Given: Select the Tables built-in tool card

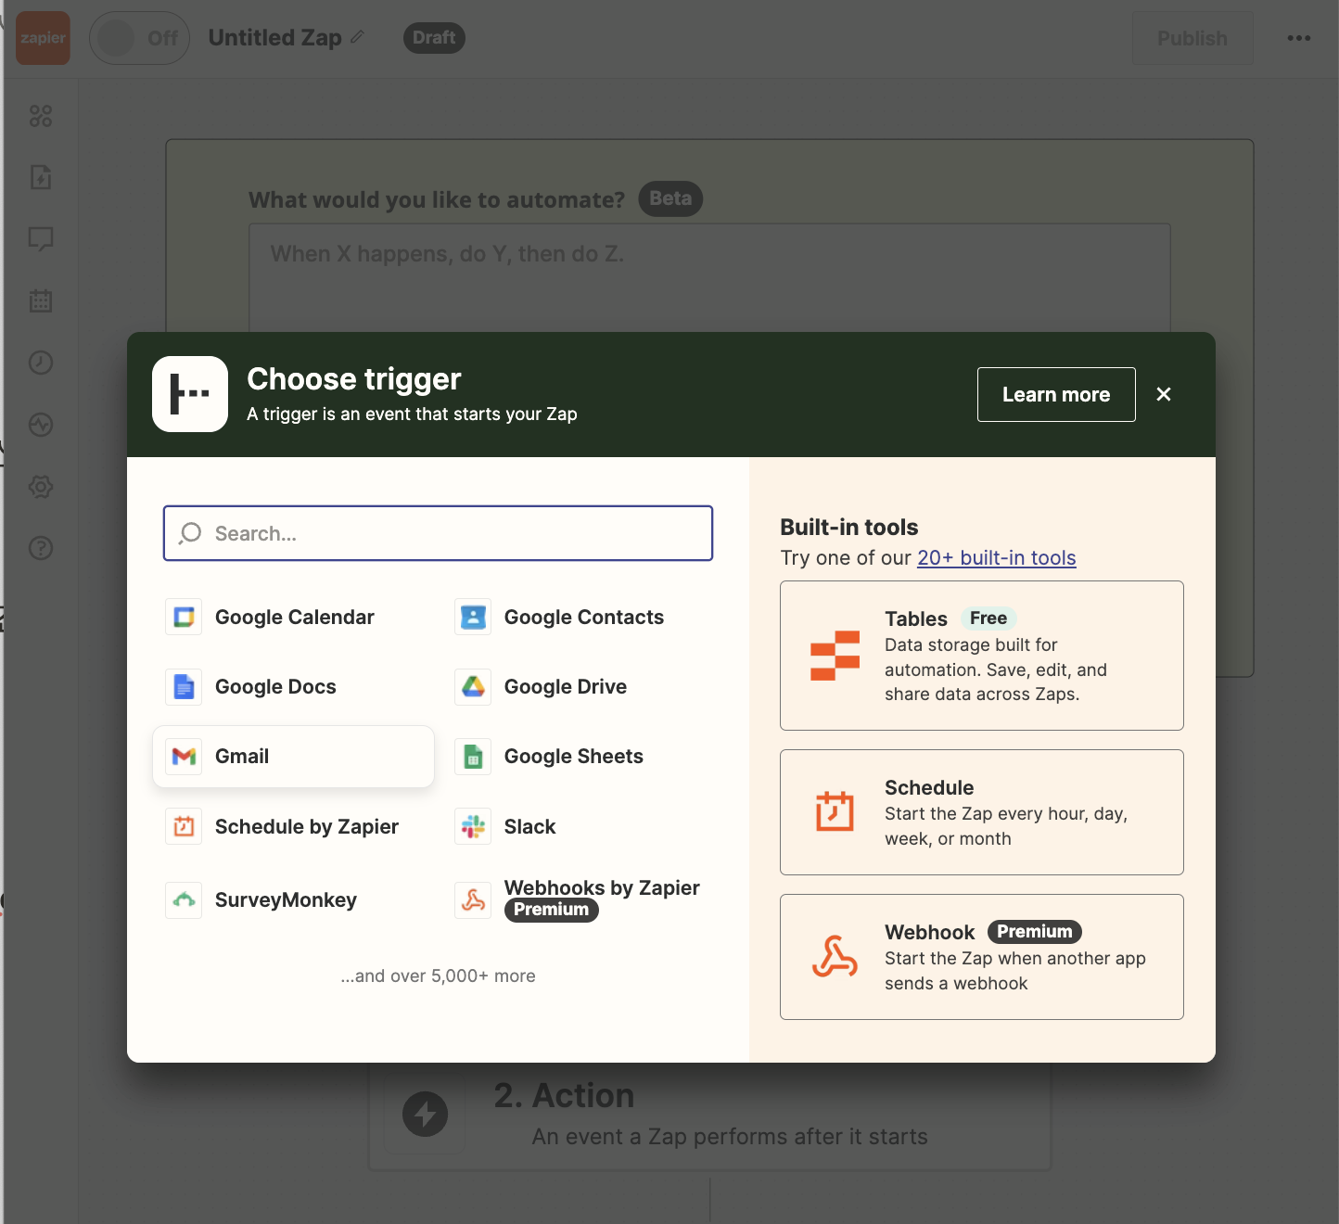Looking at the screenshot, I should pyautogui.click(x=982, y=656).
